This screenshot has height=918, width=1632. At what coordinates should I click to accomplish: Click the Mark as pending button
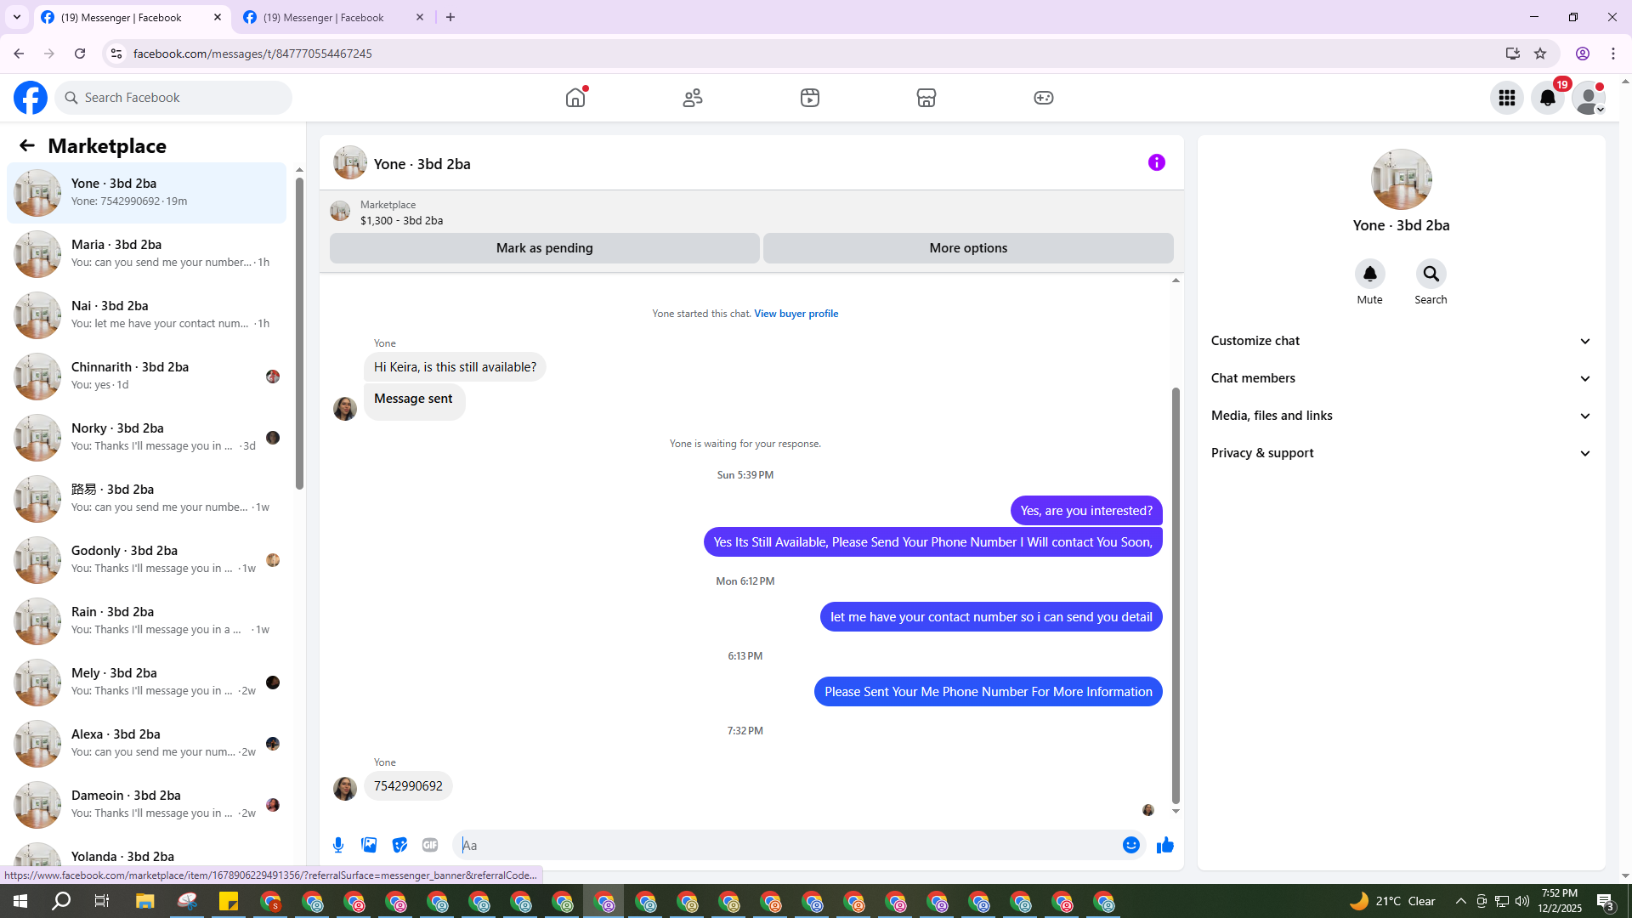point(544,248)
